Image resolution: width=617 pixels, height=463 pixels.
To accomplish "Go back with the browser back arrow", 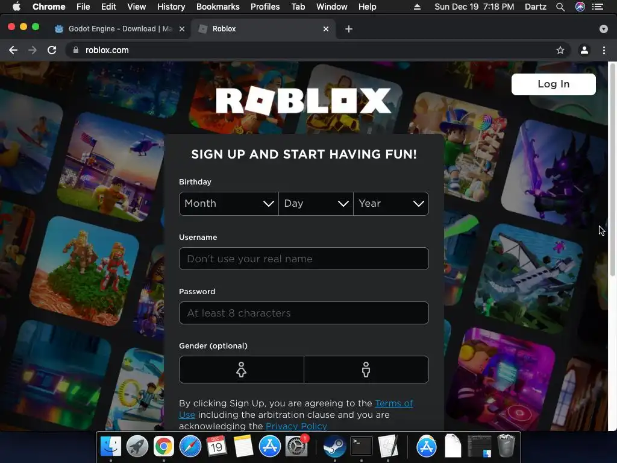I will (13, 50).
